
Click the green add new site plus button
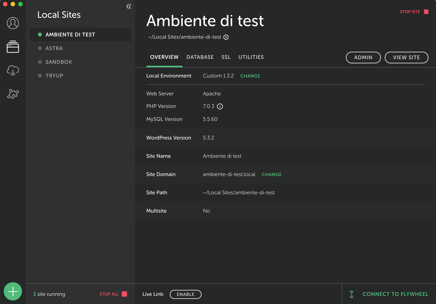tap(13, 291)
